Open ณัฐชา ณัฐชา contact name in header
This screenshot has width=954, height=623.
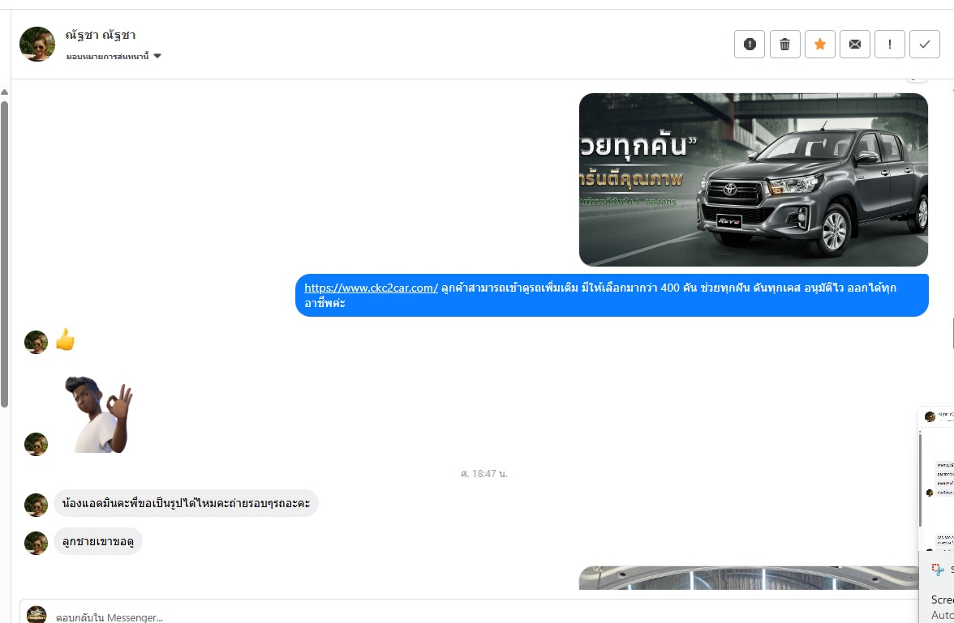[x=101, y=36]
